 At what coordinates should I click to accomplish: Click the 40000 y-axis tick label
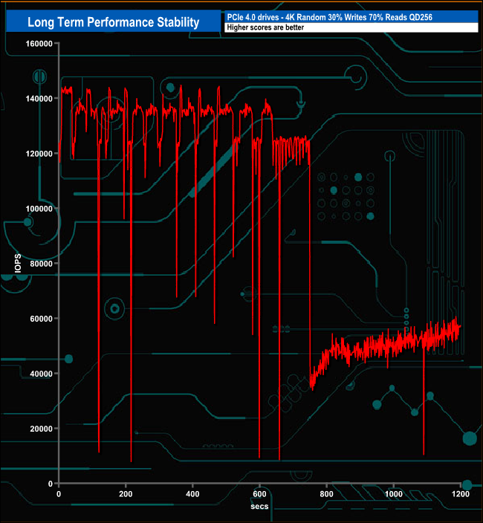click(x=36, y=374)
